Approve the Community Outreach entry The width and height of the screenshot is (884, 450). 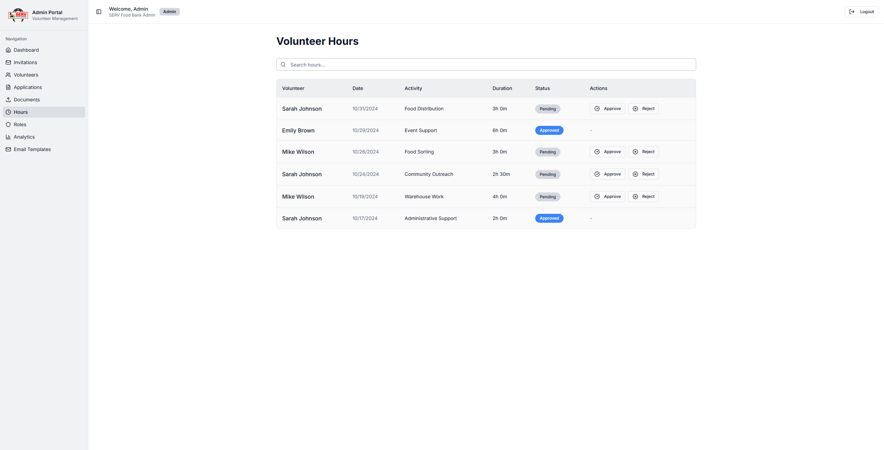click(x=607, y=174)
